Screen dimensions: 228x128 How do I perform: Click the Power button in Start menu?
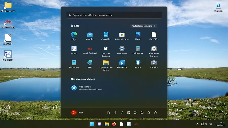(x=155, y=113)
